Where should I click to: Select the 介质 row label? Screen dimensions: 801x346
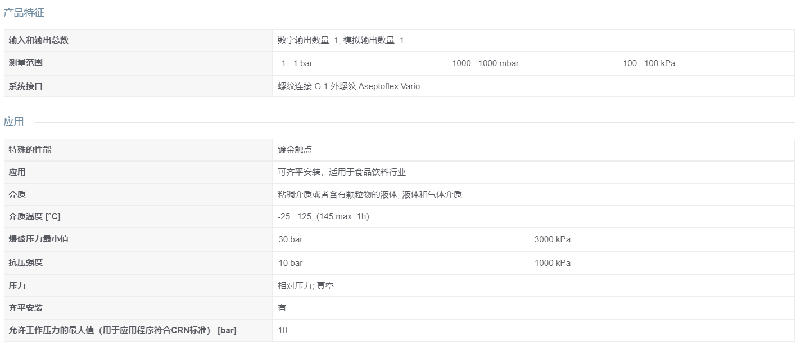pyautogui.click(x=17, y=195)
